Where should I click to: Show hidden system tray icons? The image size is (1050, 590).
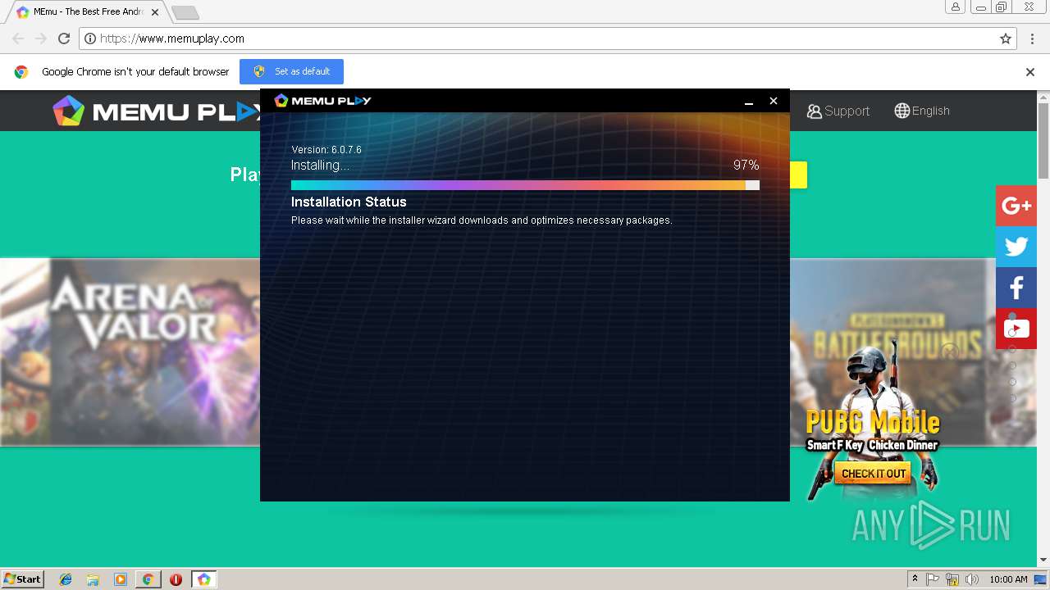pos(915,579)
